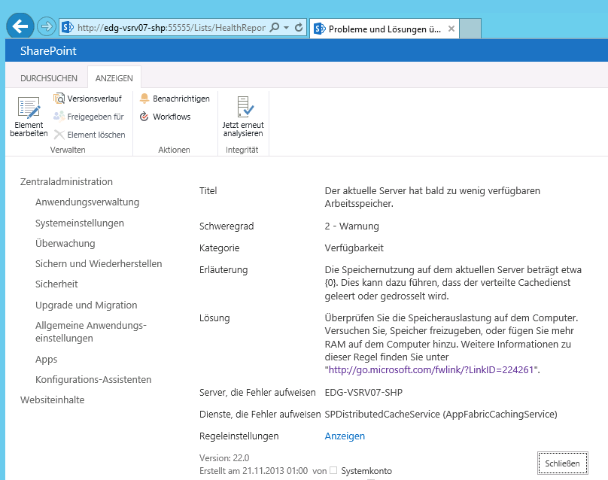Click the 'Version: 22.0' text

224,458
